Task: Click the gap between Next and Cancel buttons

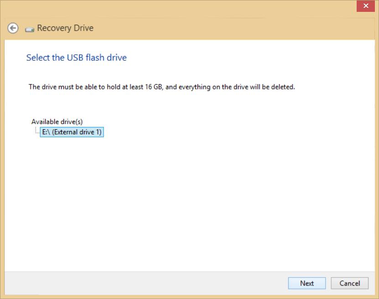Action: click(x=328, y=283)
